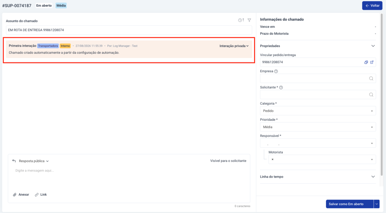Open the save options arrow beside Salvar
Screen dimensions: 386x213
point(377,204)
